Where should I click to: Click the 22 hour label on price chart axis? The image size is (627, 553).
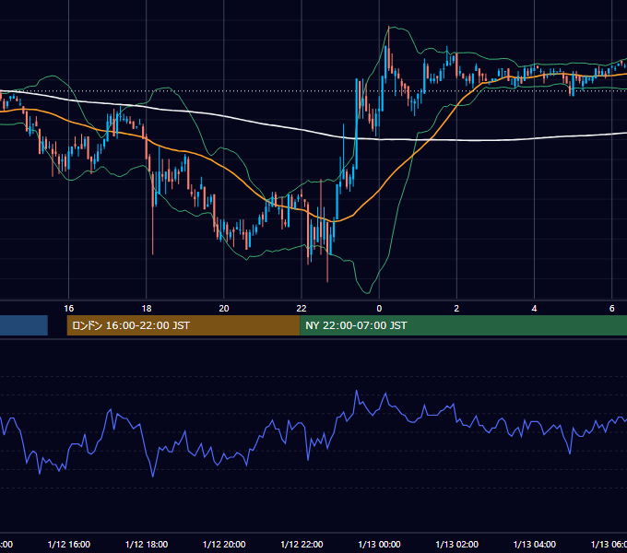(x=302, y=308)
